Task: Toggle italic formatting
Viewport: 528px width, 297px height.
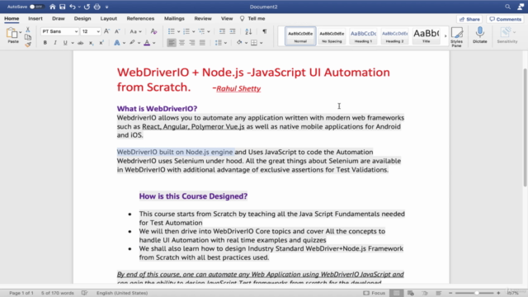Action: tap(55, 43)
